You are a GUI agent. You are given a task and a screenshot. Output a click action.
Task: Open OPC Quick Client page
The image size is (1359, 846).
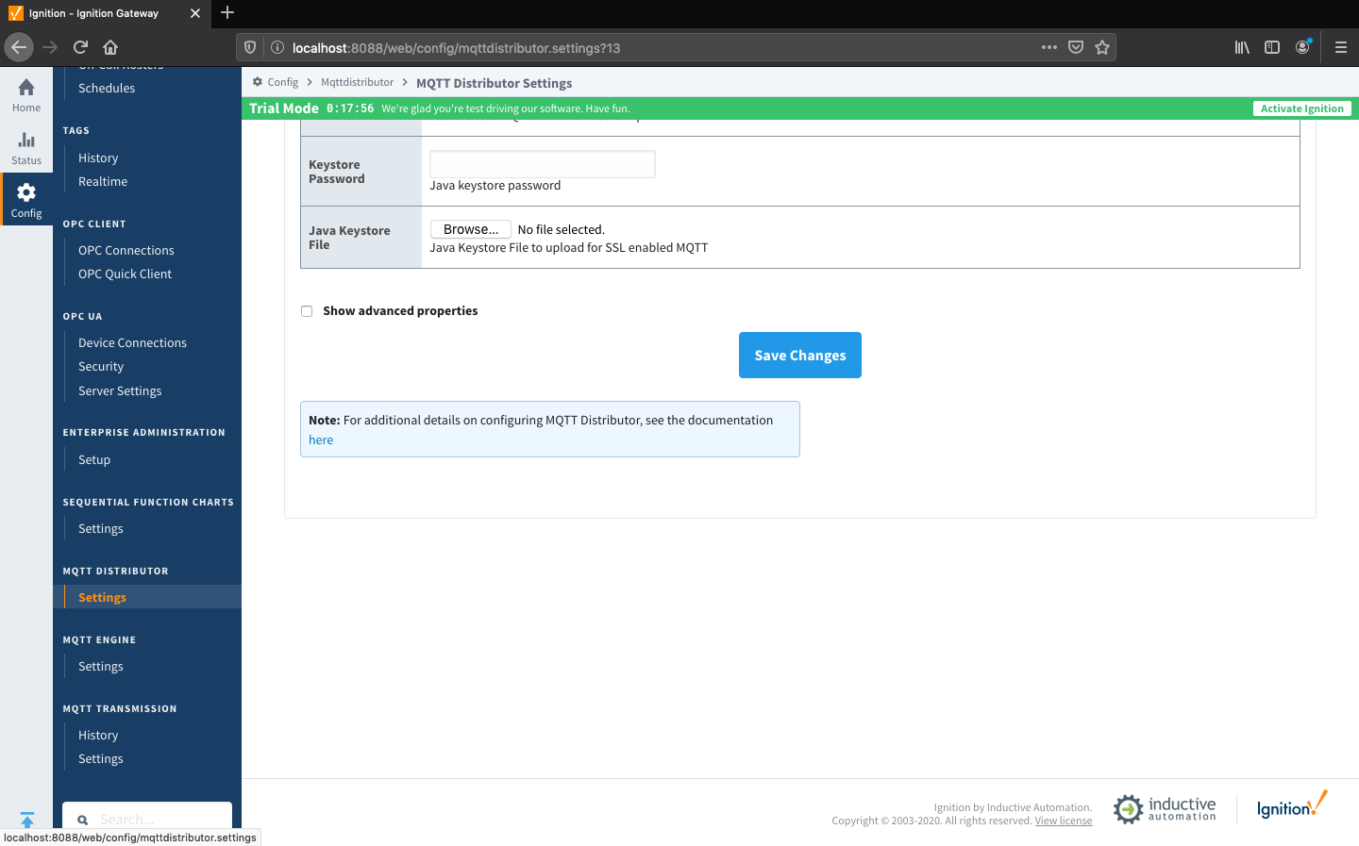point(125,274)
